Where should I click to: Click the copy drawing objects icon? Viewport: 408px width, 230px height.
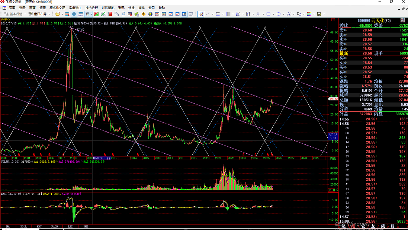[299, 14]
